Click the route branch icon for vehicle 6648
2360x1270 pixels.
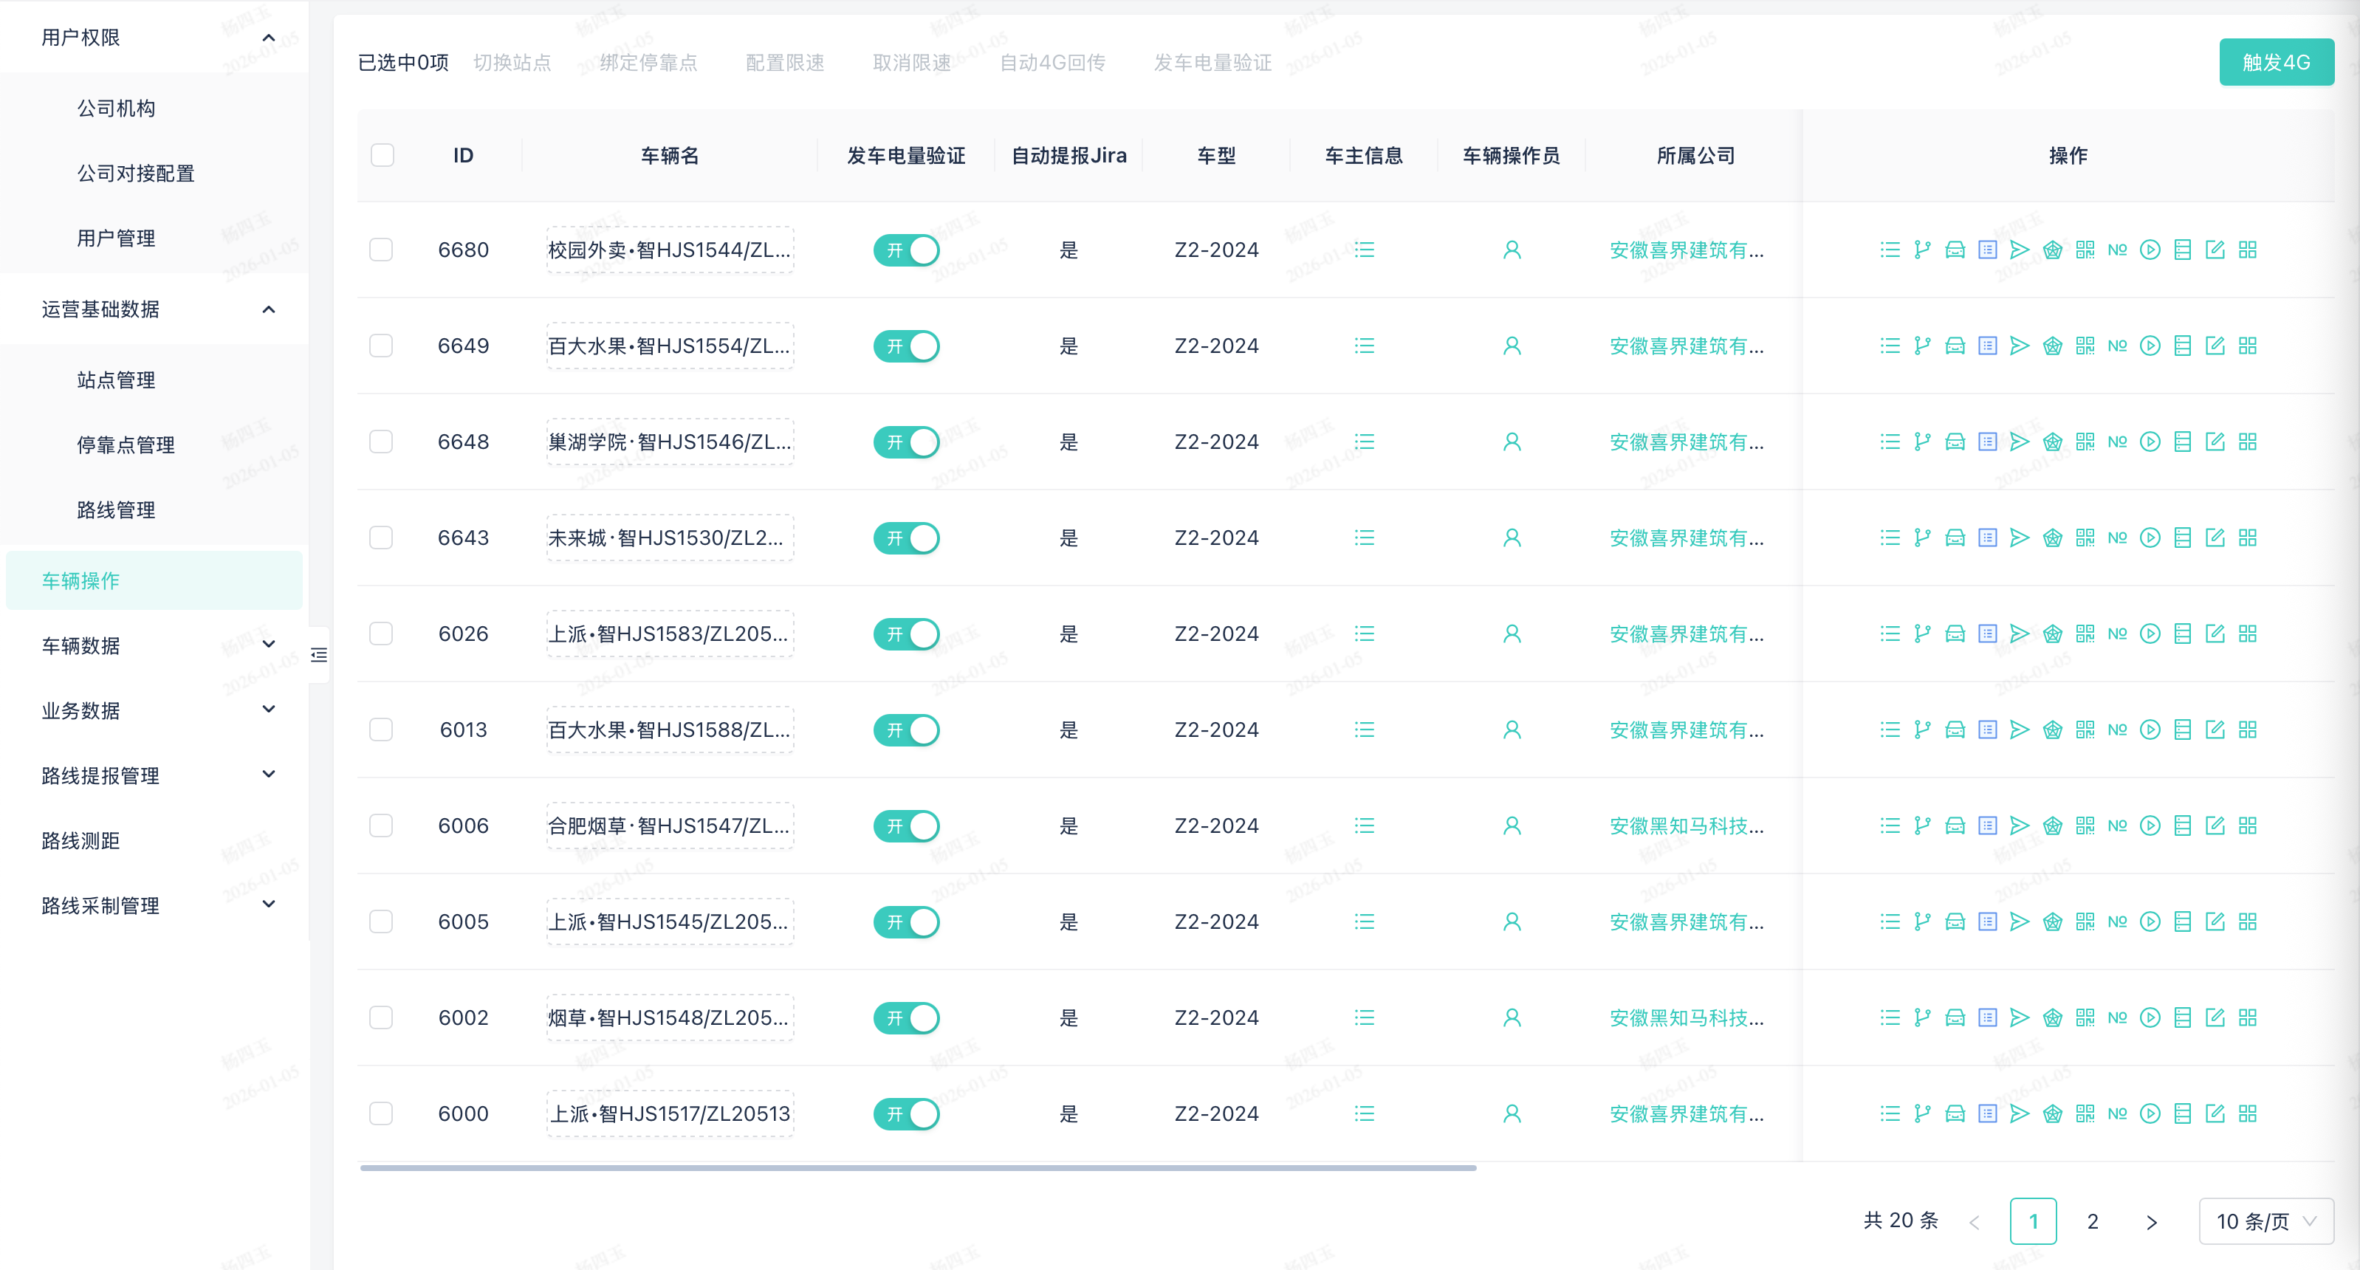tap(1921, 441)
